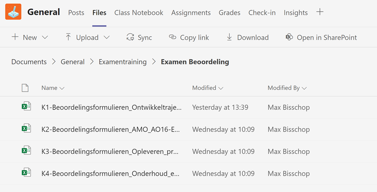Expand the New dropdown menu
Image resolution: width=377 pixels, height=192 pixels.
(45, 37)
